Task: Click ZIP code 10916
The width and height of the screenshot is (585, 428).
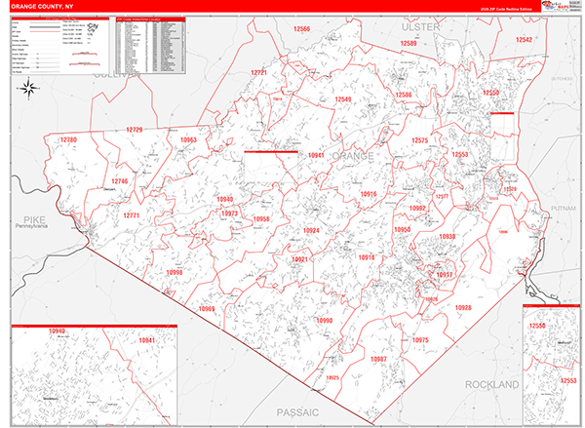Action: [x=369, y=194]
